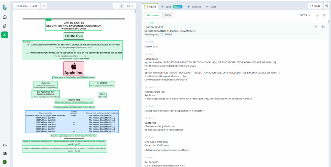
Task: Give thumbs down on the first text block
Action: pos(323,27)
